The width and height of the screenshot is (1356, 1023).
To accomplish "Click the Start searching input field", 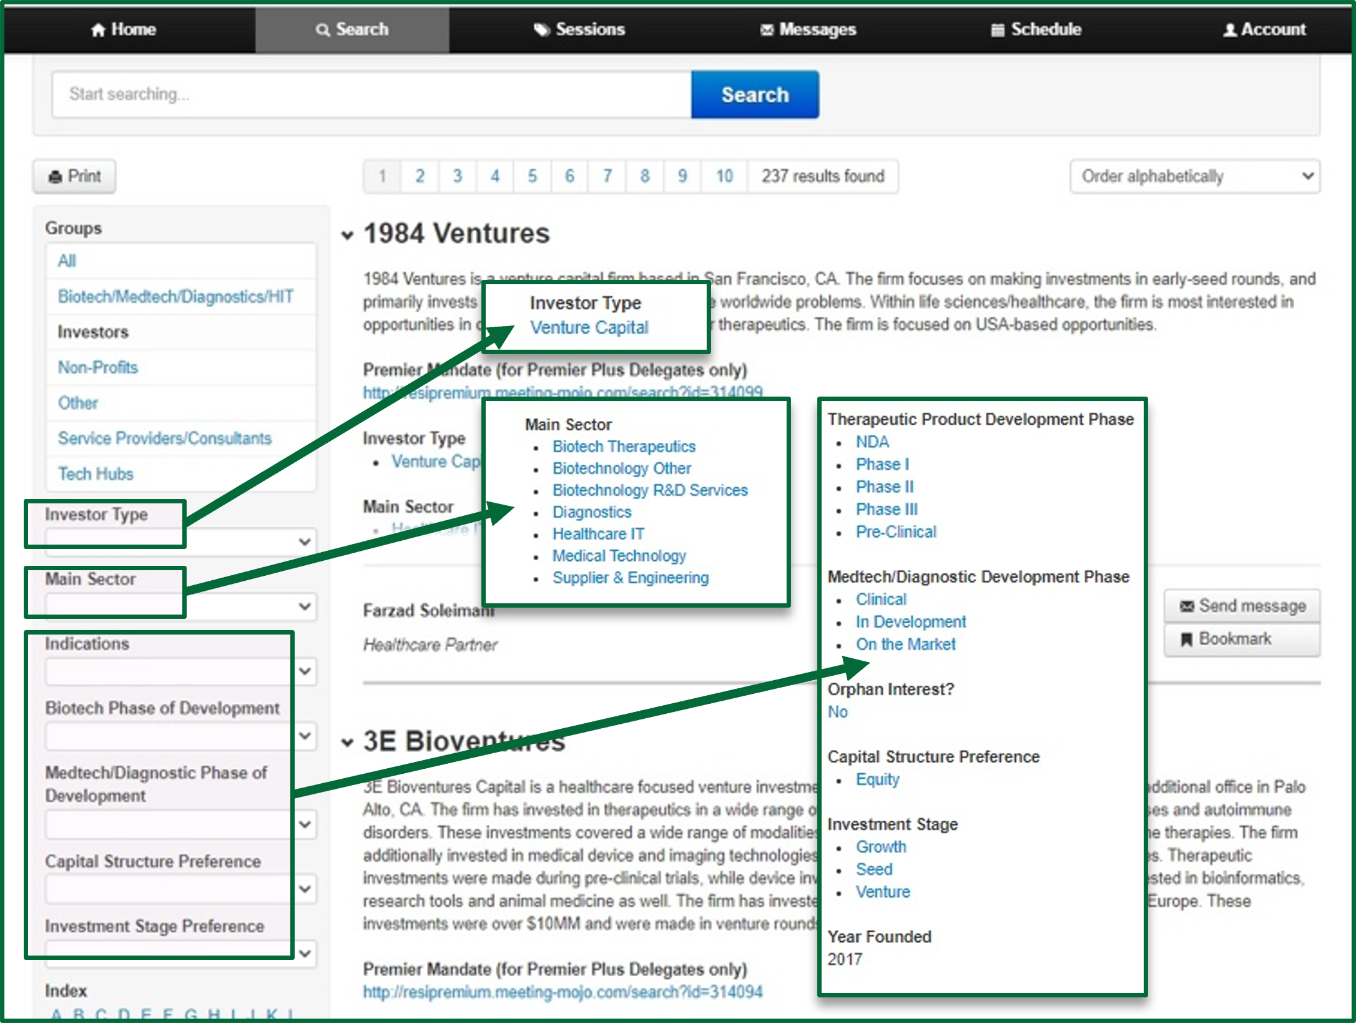I will coord(371,94).
